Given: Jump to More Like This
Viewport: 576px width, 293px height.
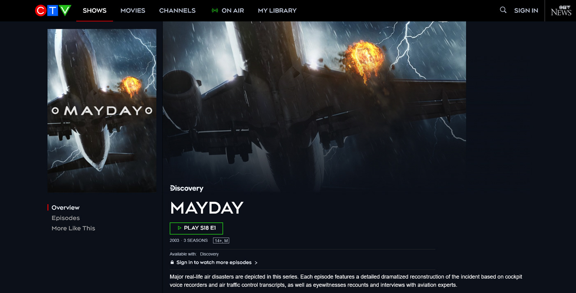Looking at the screenshot, I should 73,228.
